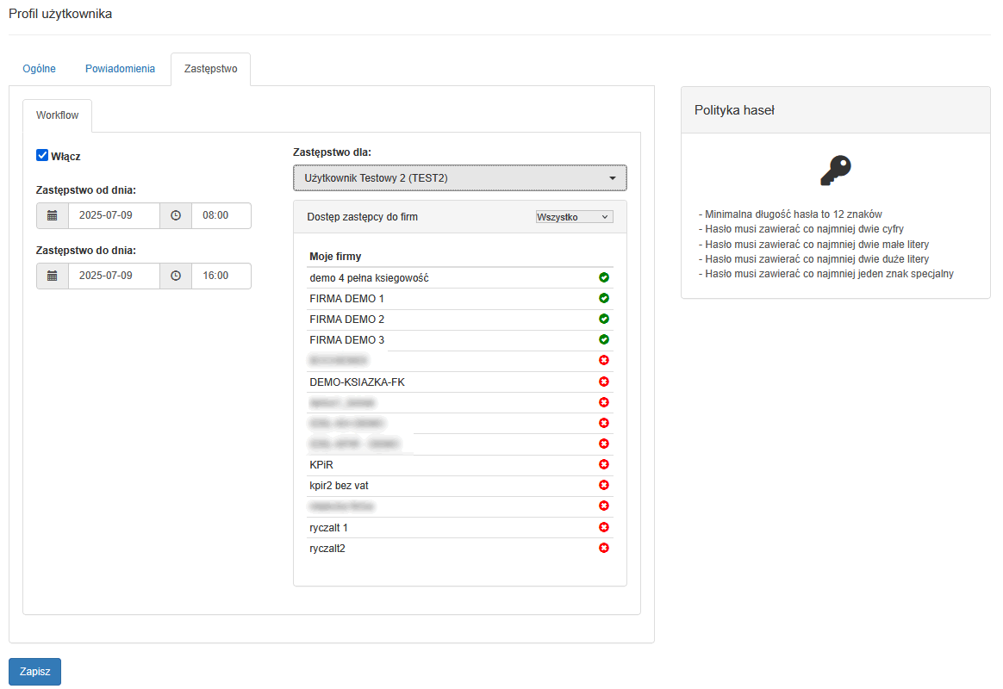Toggle green access icon for FIRMA DEMO 1
This screenshot has width=1003, height=689.
(x=604, y=298)
